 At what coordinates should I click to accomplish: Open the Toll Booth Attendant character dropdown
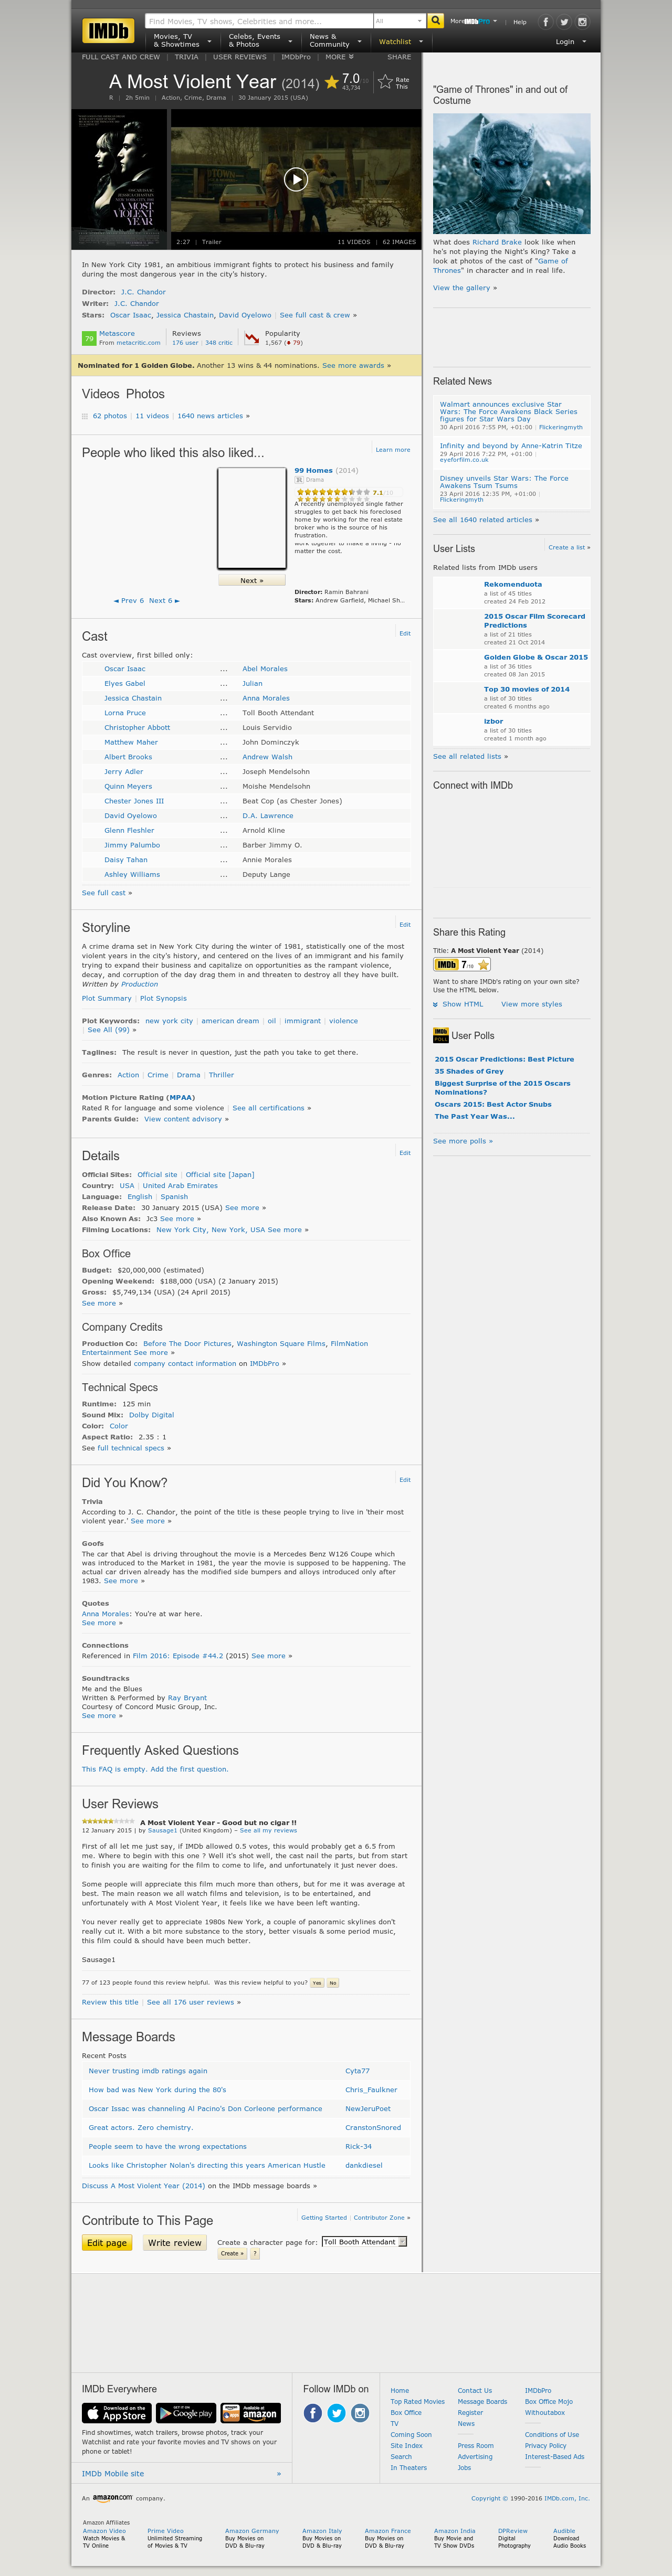364,2241
